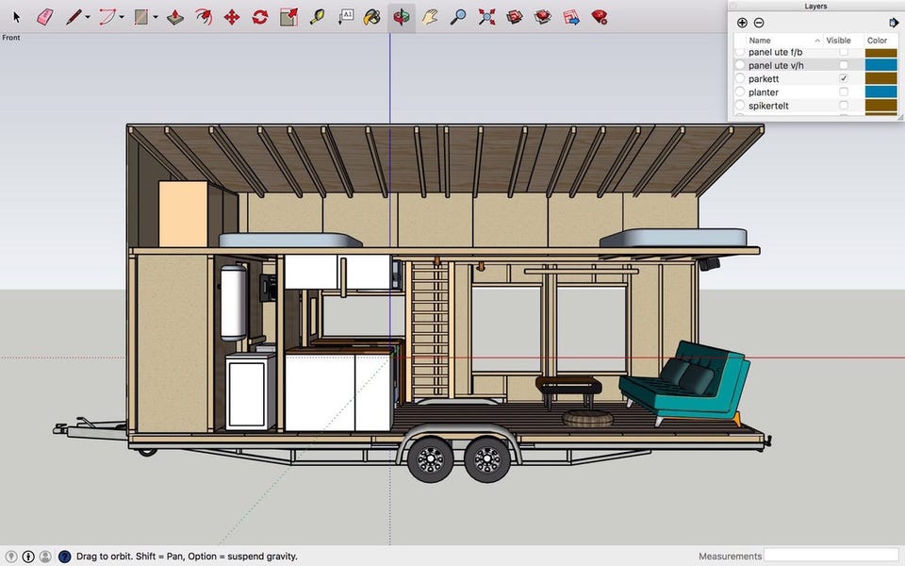Viewport: 905px width, 566px height.
Task: Click the Zoom Extents tool
Action: 486,17
